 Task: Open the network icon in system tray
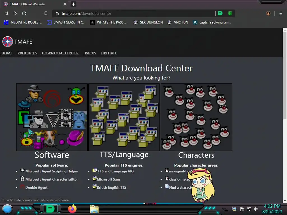[249, 209]
